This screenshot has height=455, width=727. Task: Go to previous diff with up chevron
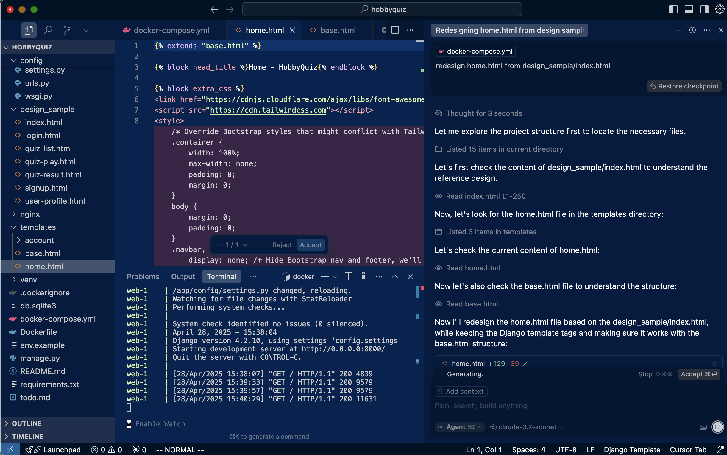[x=219, y=245]
